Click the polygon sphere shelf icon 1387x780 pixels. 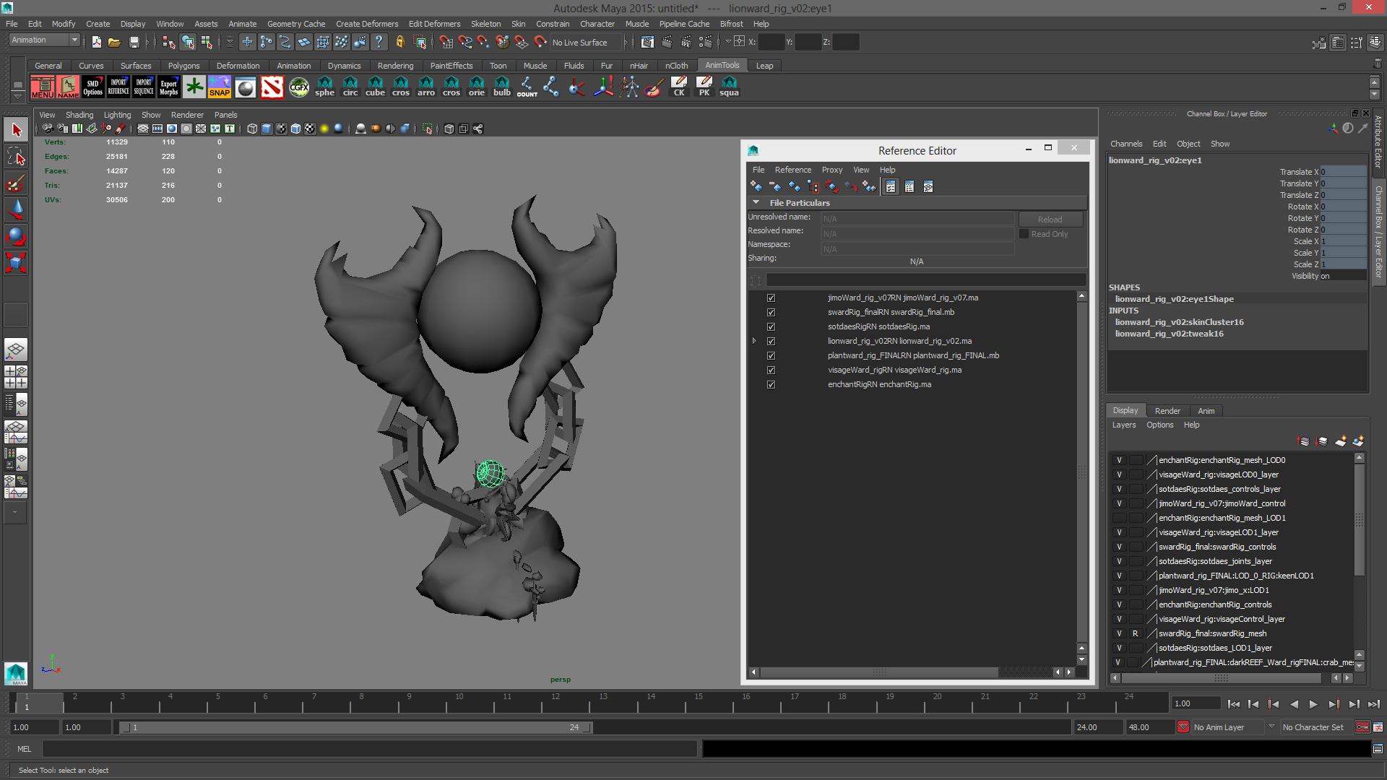[324, 87]
